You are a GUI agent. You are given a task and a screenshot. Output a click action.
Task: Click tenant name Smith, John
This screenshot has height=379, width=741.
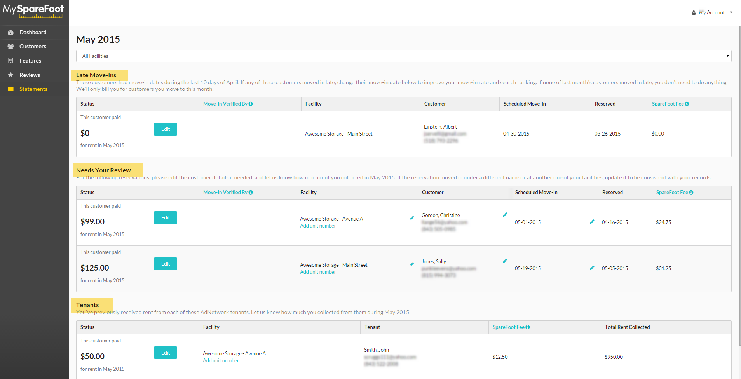(377, 350)
